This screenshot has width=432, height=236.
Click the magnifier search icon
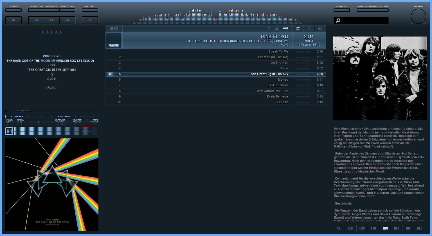click(338, 21)
